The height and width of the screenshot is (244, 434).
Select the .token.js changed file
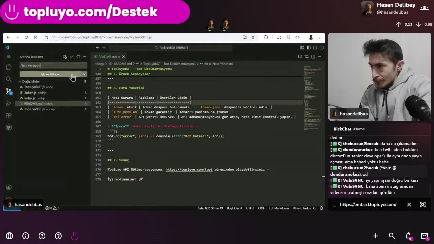pos(53,93)
